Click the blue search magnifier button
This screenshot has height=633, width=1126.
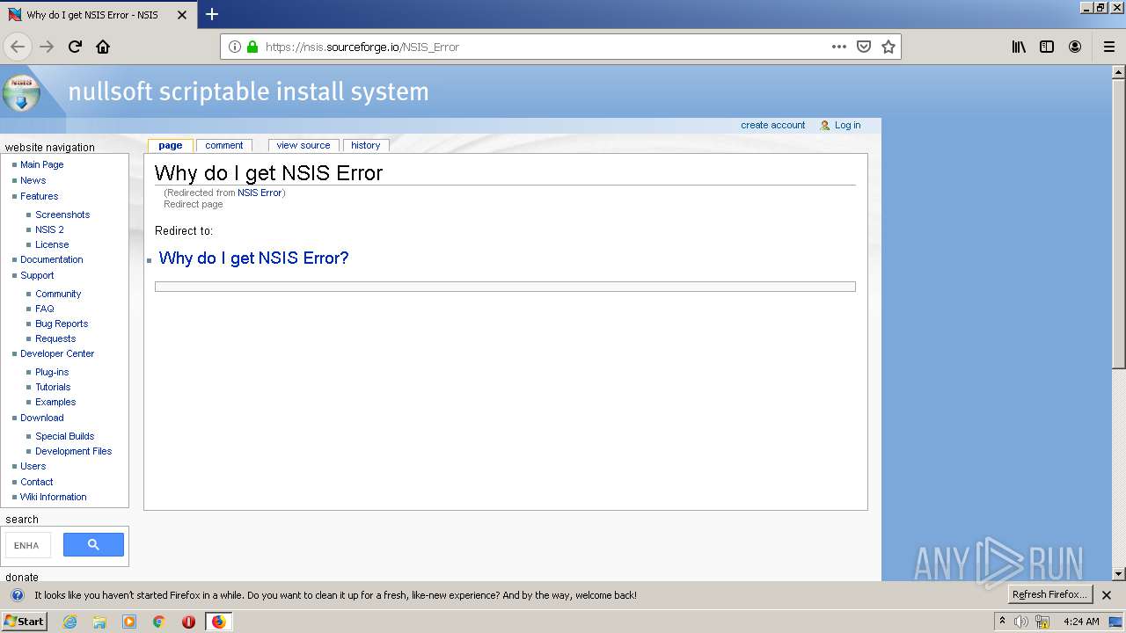(x=93, y=545)
